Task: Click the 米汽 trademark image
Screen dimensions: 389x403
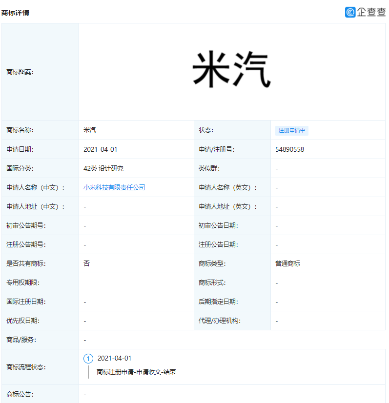Action: click(231, 69)
